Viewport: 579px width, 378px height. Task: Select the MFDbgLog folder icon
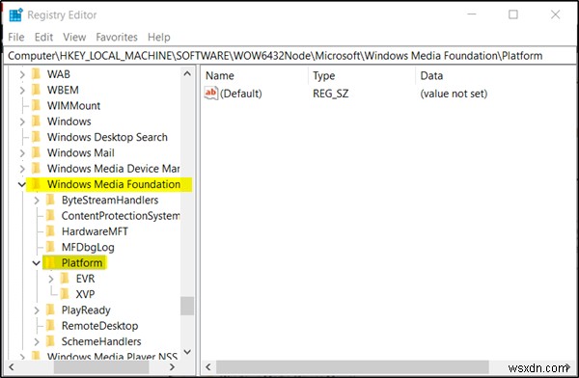50,247
